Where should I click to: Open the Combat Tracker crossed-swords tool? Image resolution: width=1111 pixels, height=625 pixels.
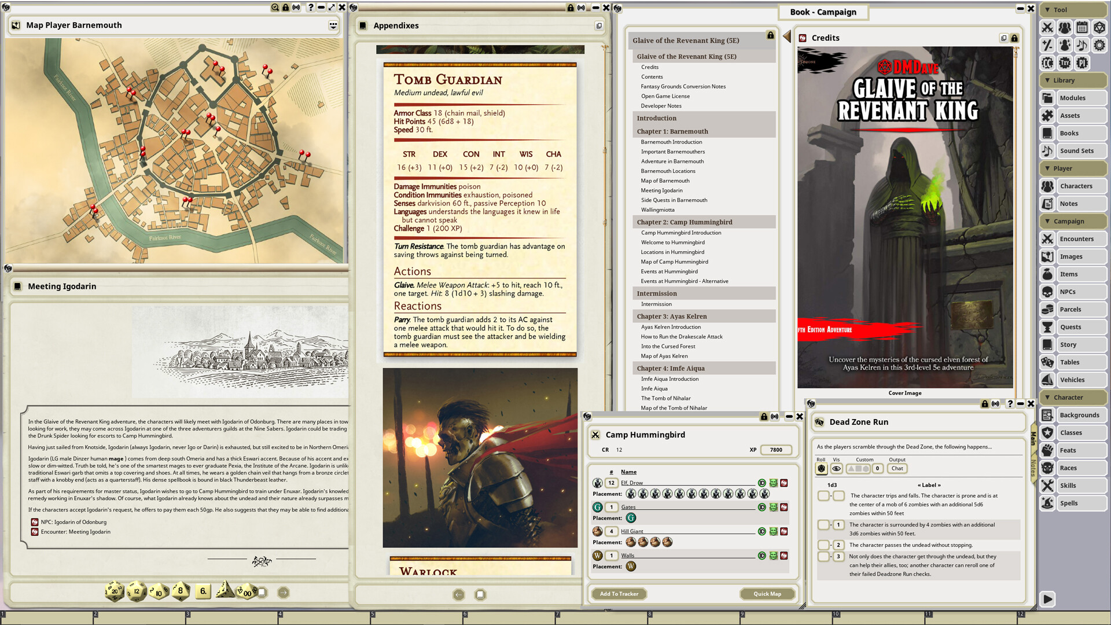[1047, 27]
